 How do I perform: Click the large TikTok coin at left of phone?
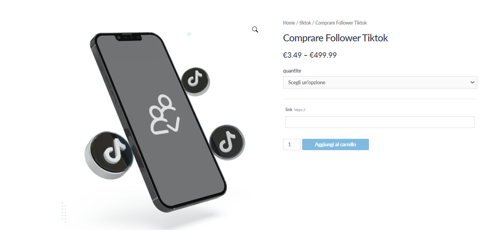(x=108, y=155)
